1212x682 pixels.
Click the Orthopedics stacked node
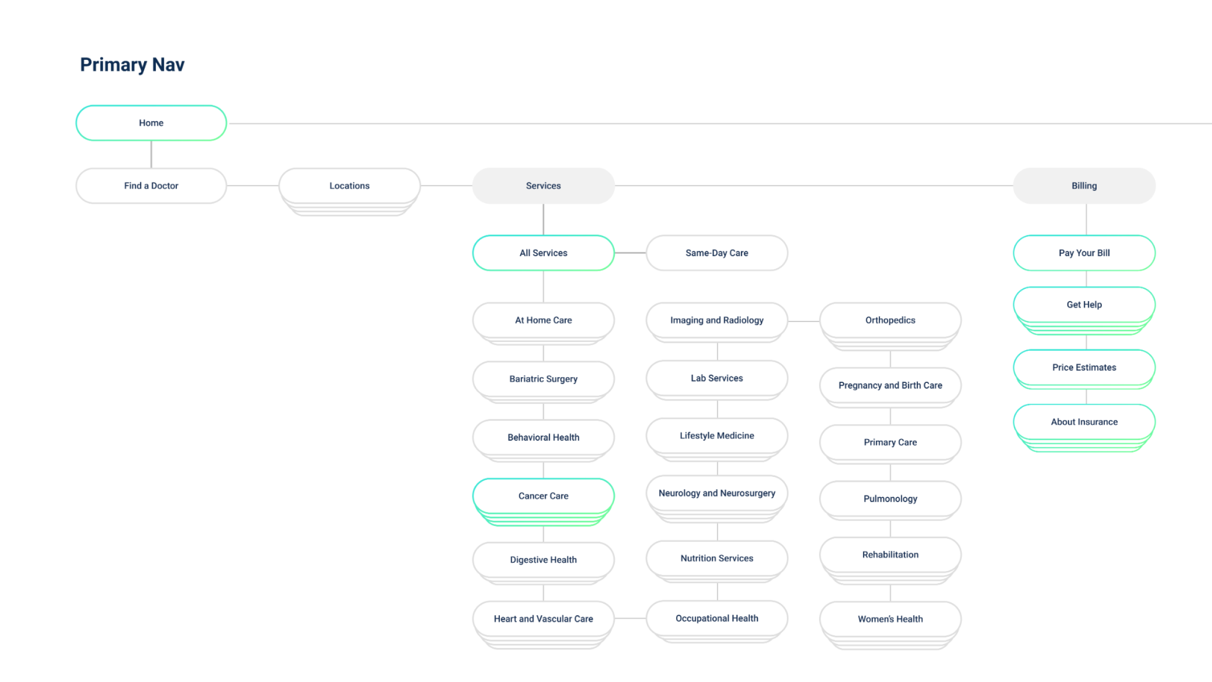point(890,320)
